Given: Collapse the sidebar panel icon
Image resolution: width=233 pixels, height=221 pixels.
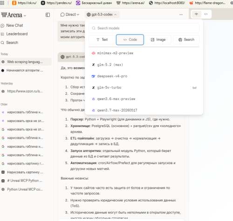Looking at the screenshot, I should tap(48, 15).
